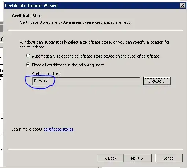Close the wizard with the X button
The image size is (187, 168).
183,6
